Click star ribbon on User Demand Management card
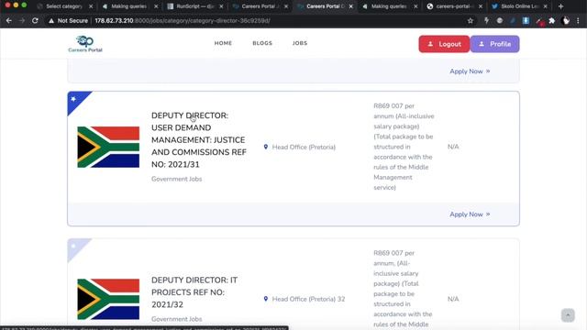Viewport: 587px width, 330px height. coord(76,100)
